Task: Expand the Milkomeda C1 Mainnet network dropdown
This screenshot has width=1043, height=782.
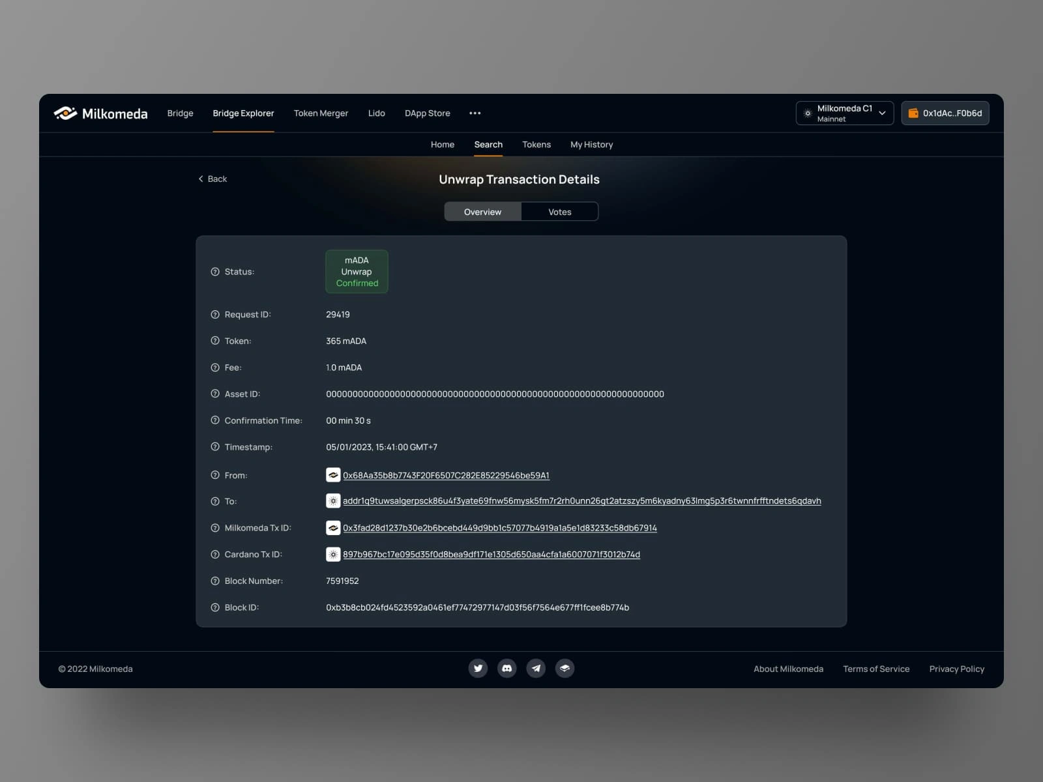Action: [845, 113]
